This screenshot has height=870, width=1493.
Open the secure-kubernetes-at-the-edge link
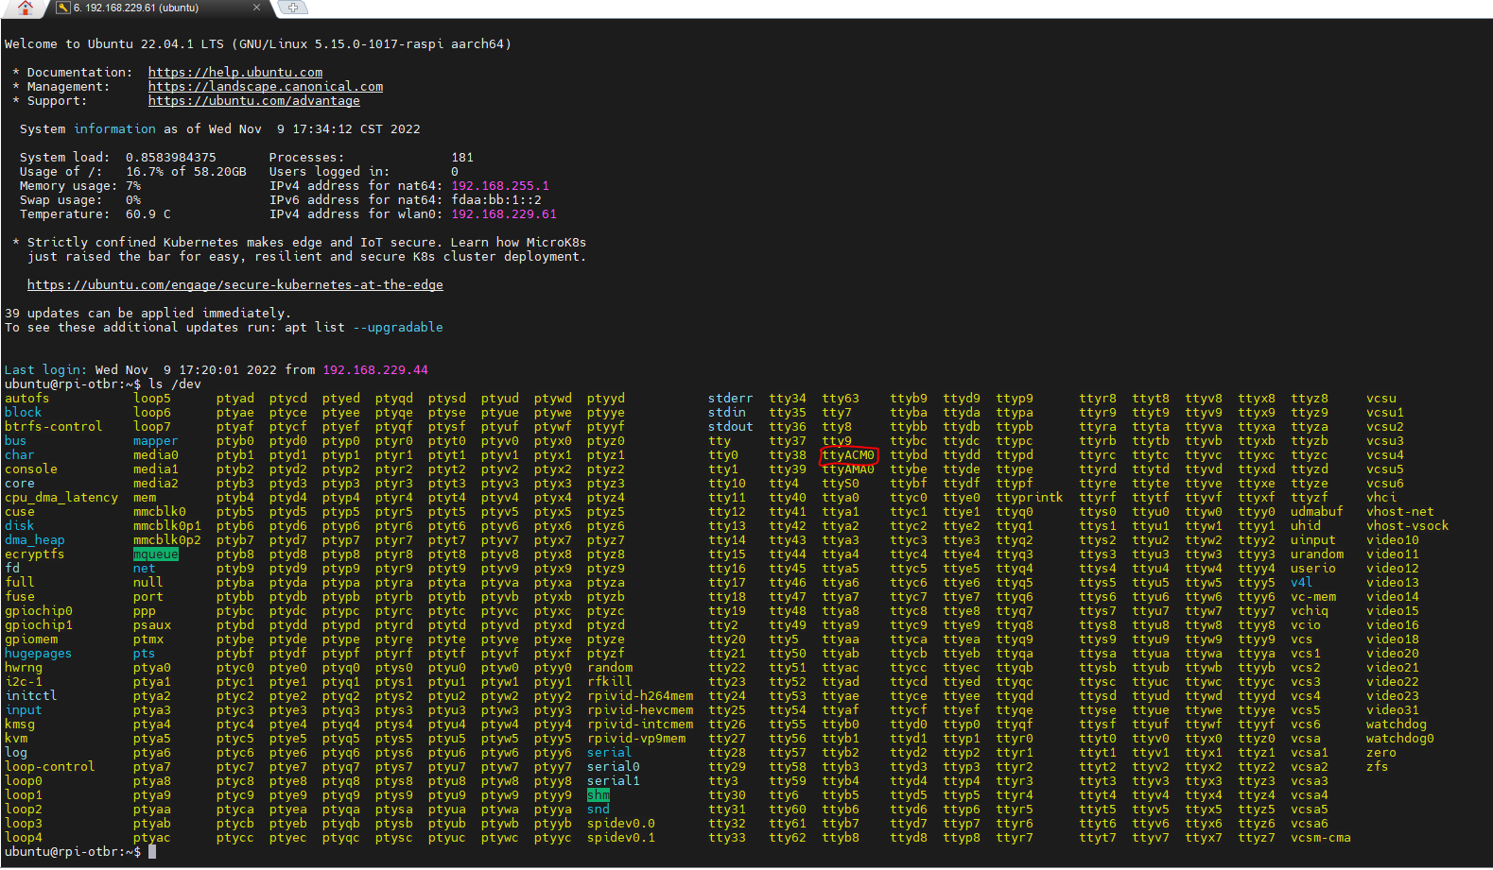click(x=235, y=285)
